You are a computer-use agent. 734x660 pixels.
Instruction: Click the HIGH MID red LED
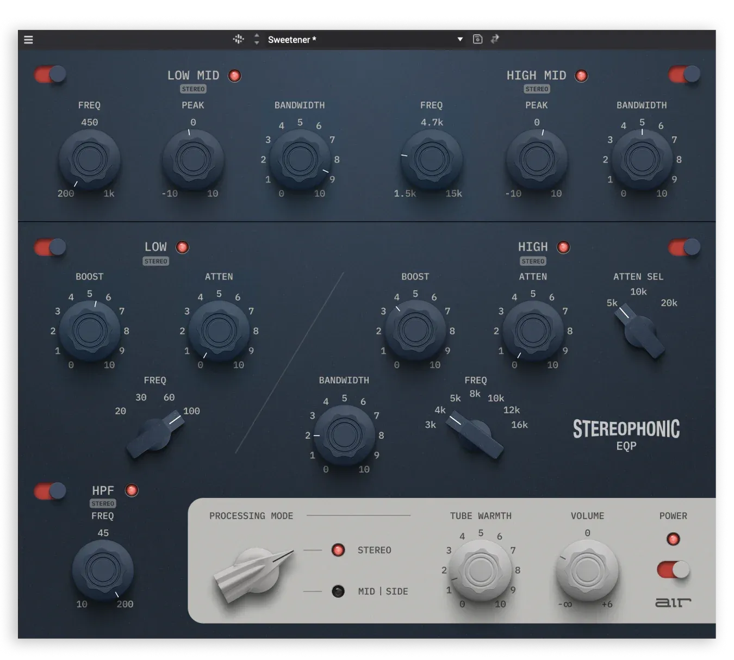581,76
